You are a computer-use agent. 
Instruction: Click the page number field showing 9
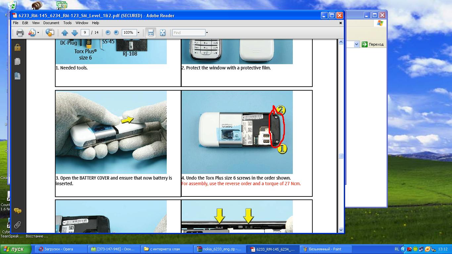tap(85, 32)
